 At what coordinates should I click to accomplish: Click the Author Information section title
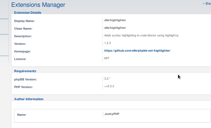(x=29, y=99)
